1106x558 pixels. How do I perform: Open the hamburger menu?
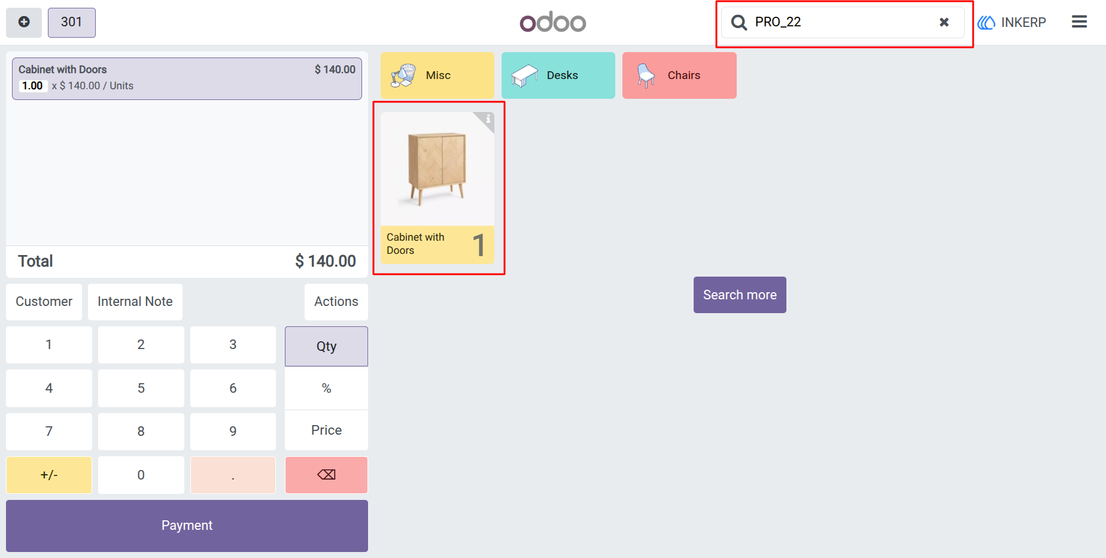[1079, 22]
